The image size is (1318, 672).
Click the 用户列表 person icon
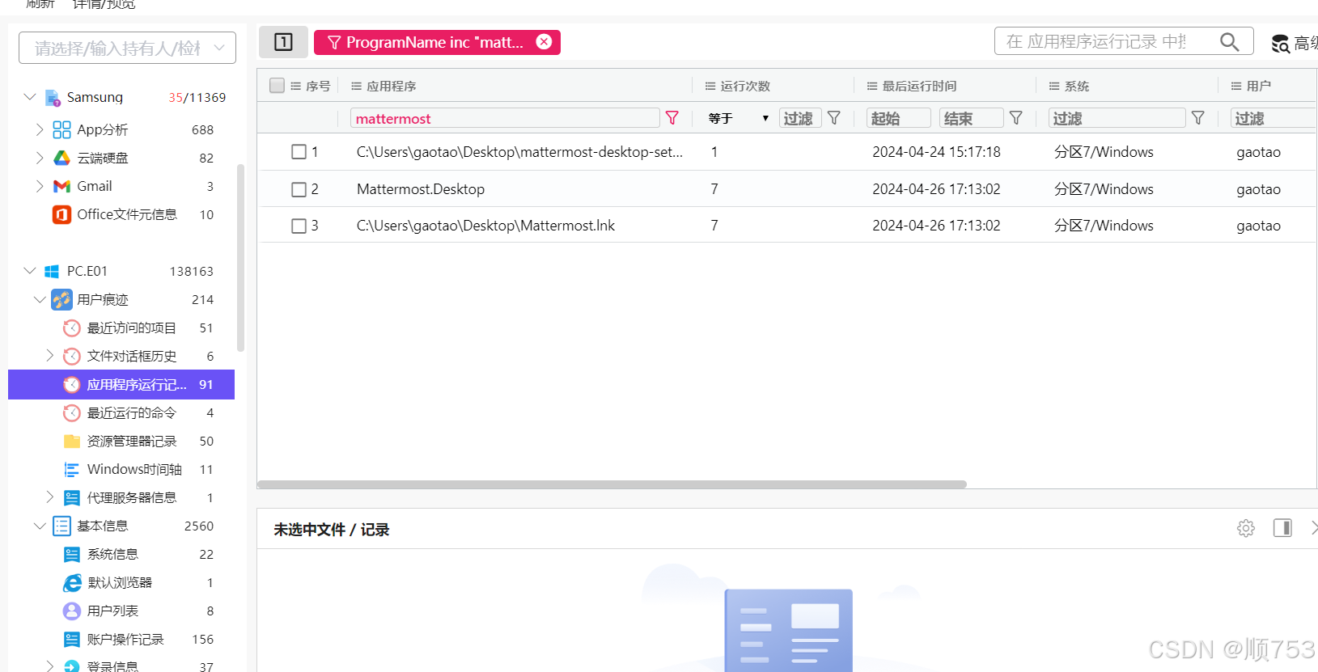(x=72, y=611)
